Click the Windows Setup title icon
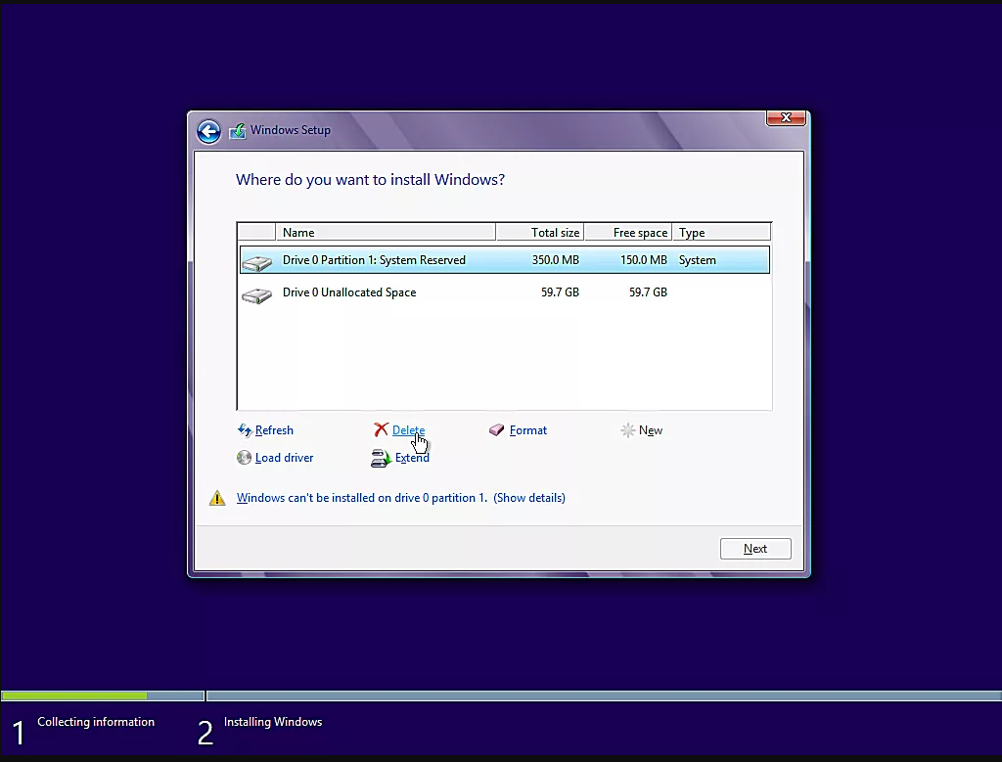Screen dimensions: 1002x762 [x=238, y=131]
